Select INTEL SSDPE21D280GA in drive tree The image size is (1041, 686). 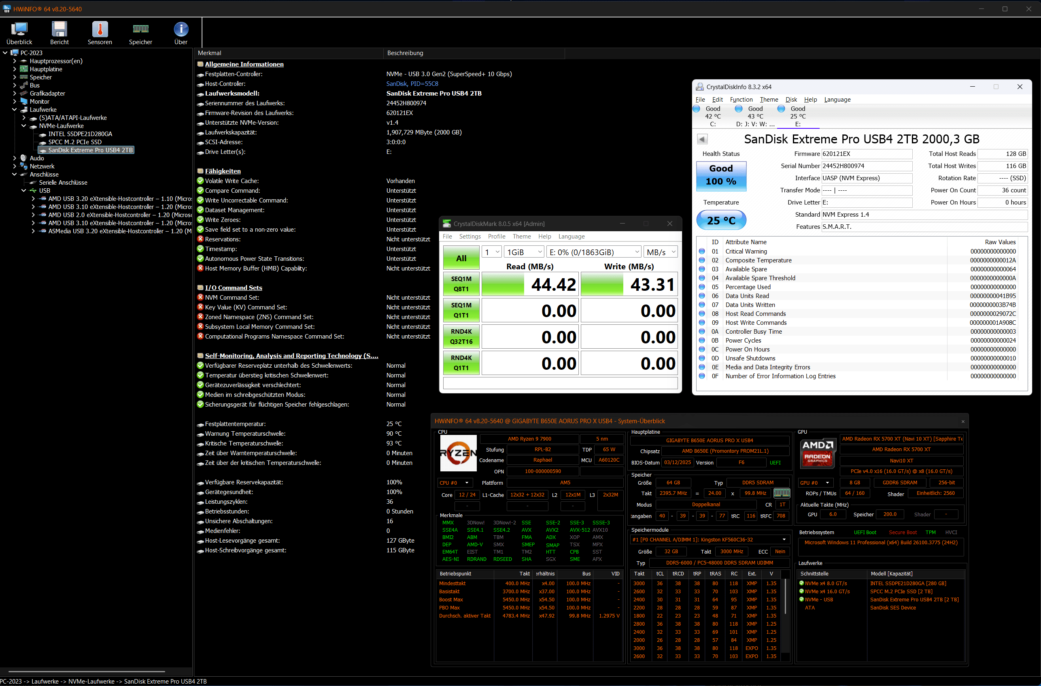click(80, 134)
